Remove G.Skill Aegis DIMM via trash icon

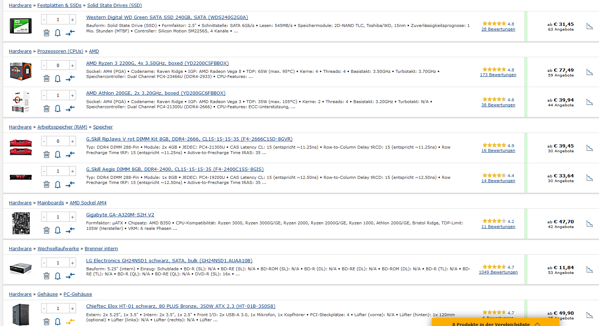pyautogui.click(x=47, y=184)
